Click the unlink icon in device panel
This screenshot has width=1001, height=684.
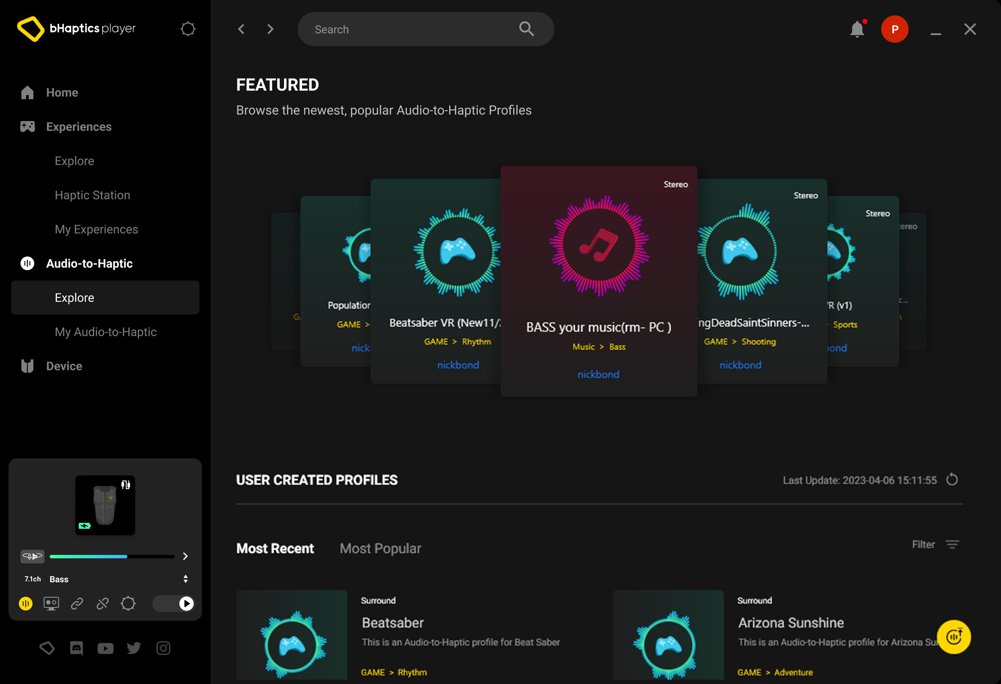(103, 604)
